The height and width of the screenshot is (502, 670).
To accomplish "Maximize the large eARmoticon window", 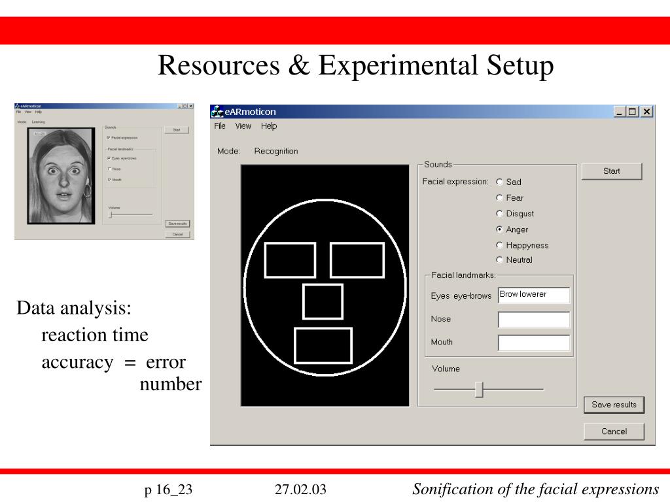I will (633, 112).
